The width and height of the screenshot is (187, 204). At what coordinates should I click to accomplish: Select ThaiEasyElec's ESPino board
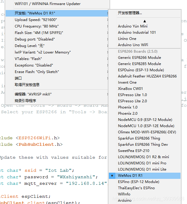pos(145,188)
